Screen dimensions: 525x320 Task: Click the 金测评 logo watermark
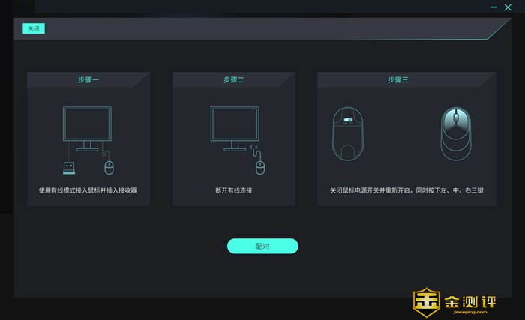[x=454, y=302]
